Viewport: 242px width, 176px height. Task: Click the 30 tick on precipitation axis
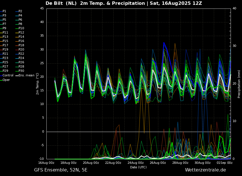point(234,46)
